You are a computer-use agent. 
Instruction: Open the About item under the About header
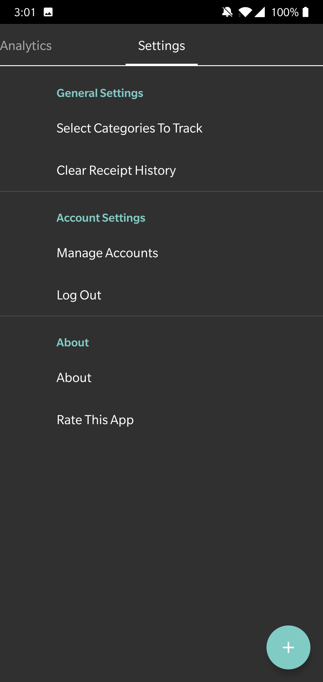pyautogui.click(x=161, y=377)
